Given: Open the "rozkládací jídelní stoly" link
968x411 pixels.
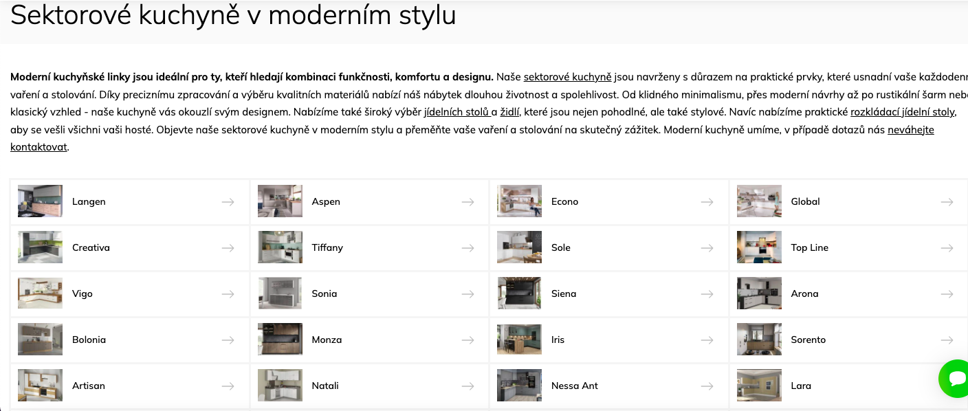Looking at the screenshot, I should [902, 111].
